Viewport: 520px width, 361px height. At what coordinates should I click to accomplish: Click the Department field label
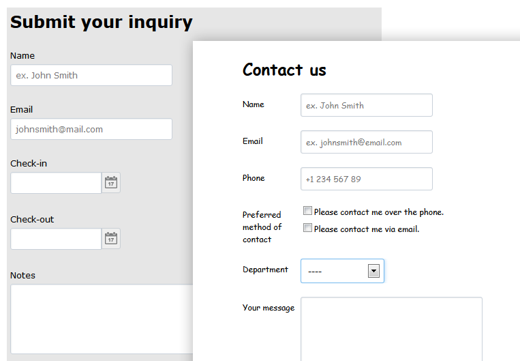(265, 270)
